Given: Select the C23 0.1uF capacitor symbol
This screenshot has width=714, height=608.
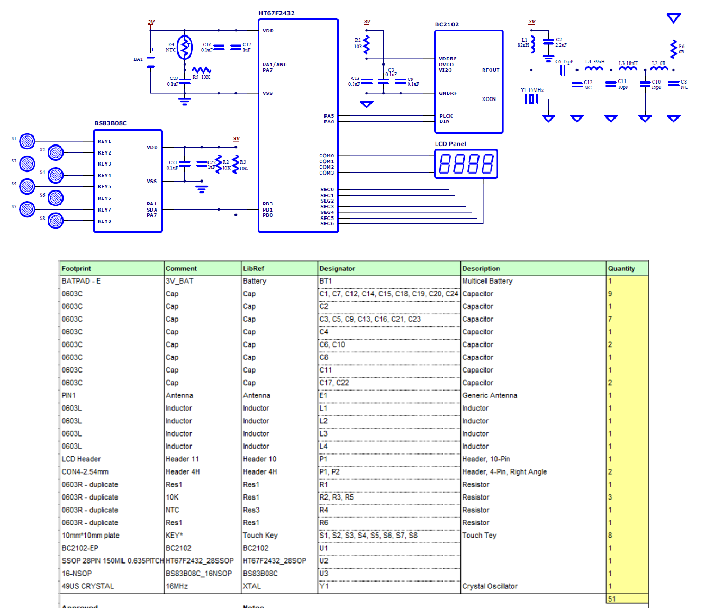Looking at the screenshot, I should click(184, 81).
